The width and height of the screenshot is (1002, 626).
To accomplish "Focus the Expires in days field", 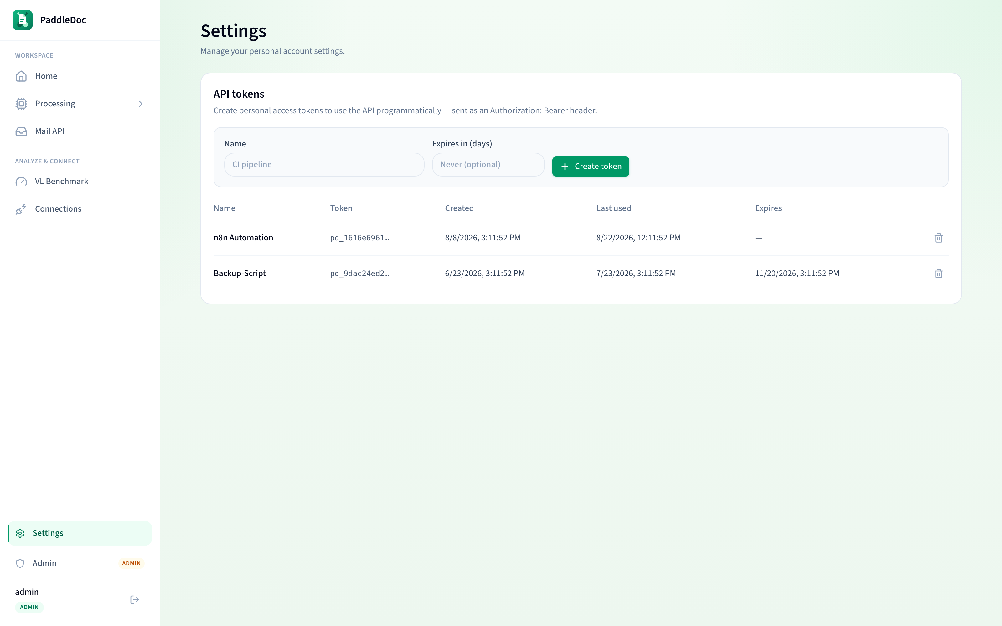I will click(x=488, y=165).
